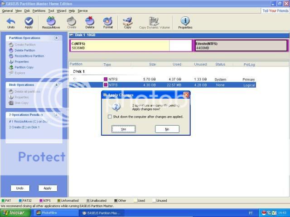Click the Tell Your Friends link
The height and width of the screenshot is (217, 290).
(275, 11)
